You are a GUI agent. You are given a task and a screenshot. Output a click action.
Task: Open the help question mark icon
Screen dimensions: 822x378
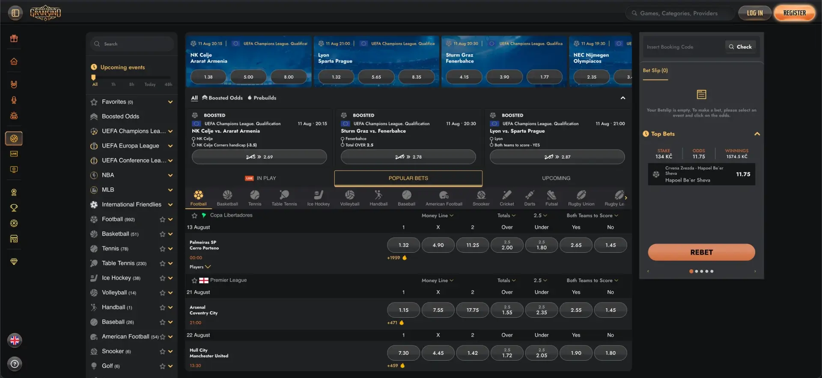tap(15, 364)
